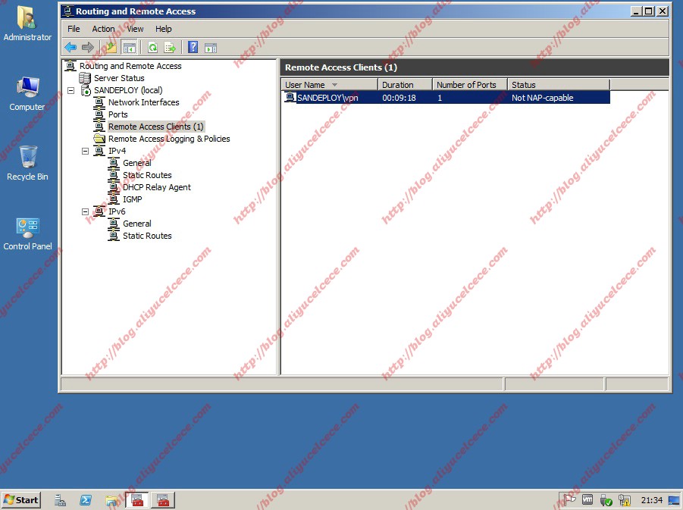This screenshot has width=683, height=510.
Task: Select Static Routes under IPv4
Action: pyautogui.click(x=147, y=175)
